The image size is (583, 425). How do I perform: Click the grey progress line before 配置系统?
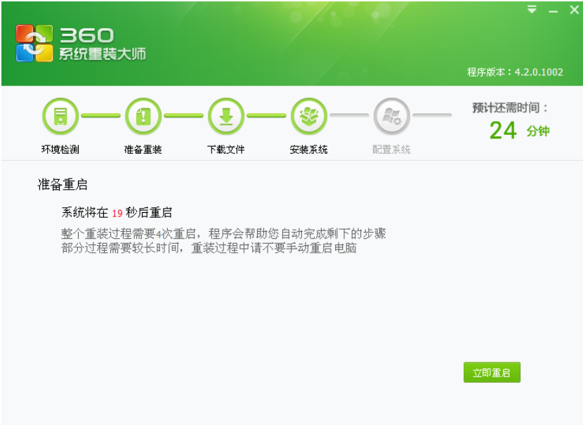coord(349,115)
